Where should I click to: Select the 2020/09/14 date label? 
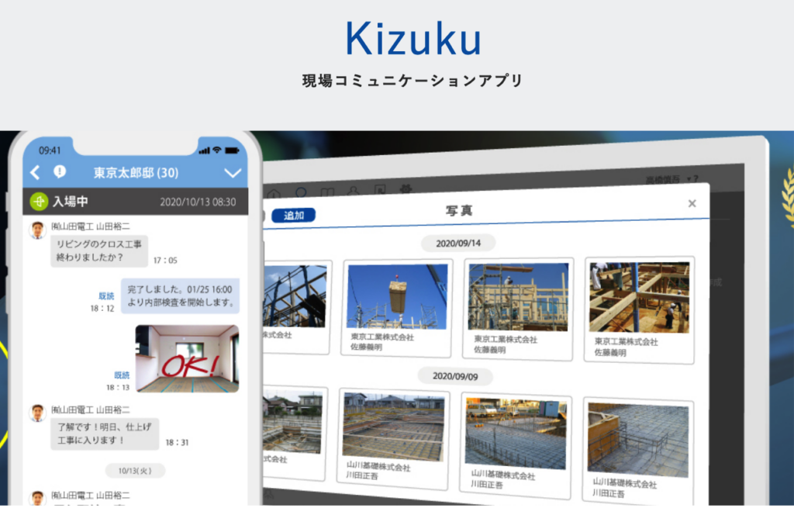[x=458, y=243]
